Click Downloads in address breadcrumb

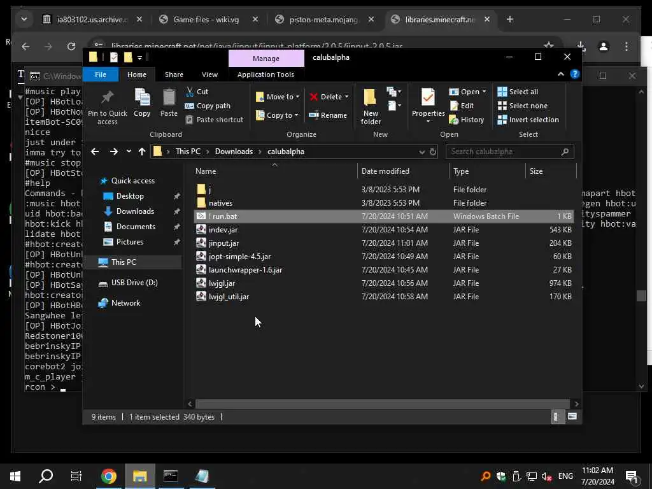(x=234, y=152)
